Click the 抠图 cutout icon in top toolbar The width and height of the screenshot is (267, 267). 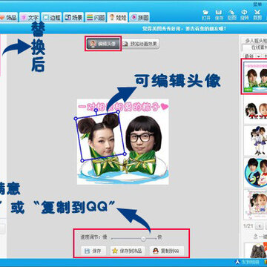pyautogui.click(x=231, y=15)
